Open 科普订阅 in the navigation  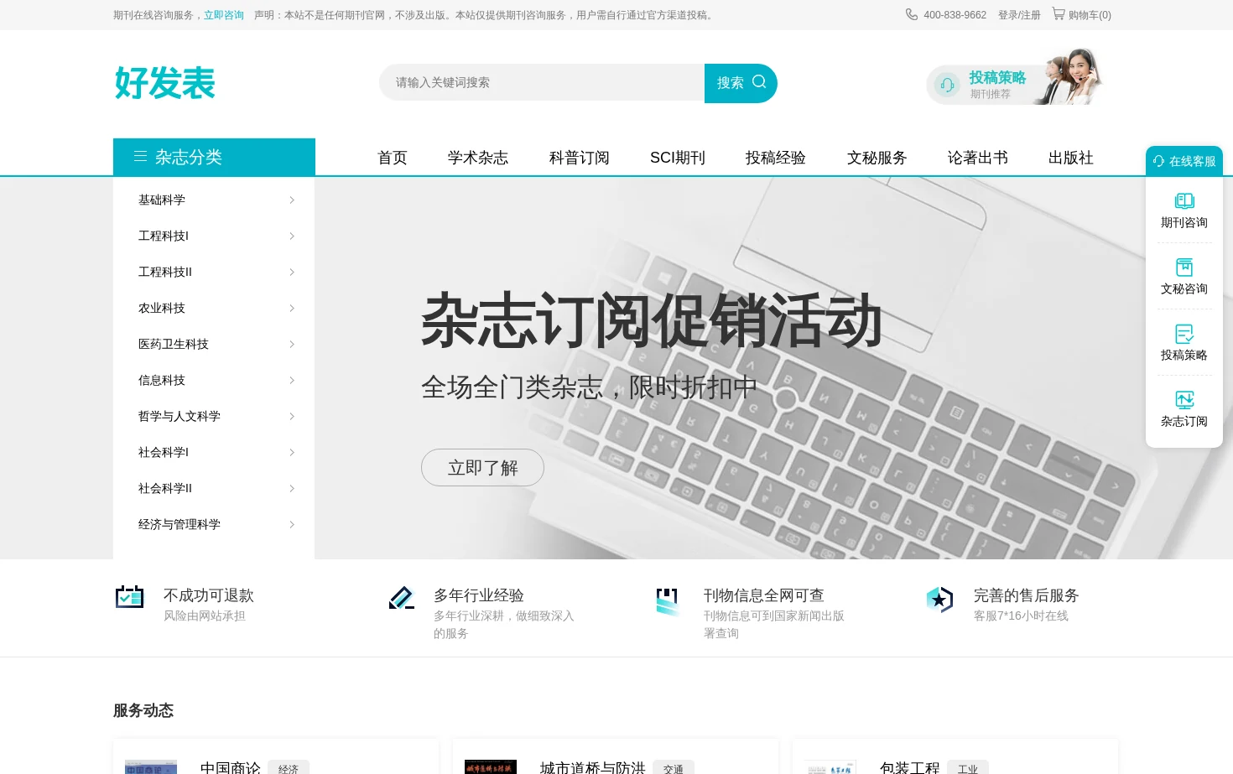(x=580, y=158)
